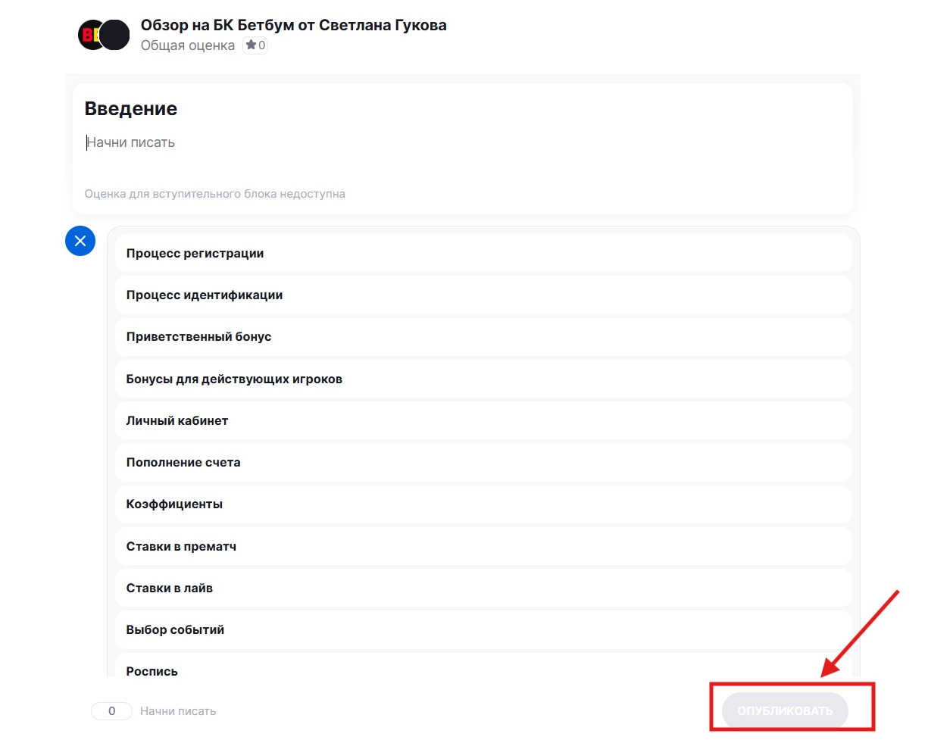Select the Процесс регистрации section
The image size is (928, 743).
coord(483,253)
